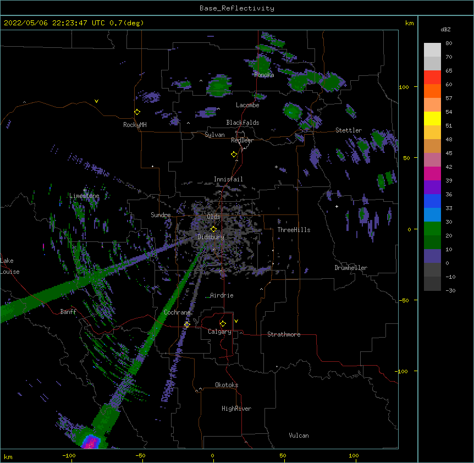Screen dimensions: 474x463
Task: Click the dBZ legend heading
Action: pyautogui.click(x=445, y=30)
